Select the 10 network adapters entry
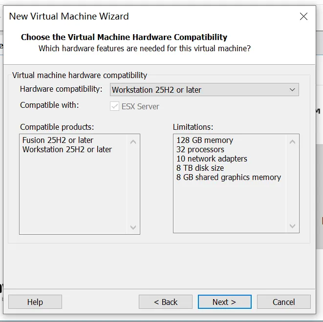 point(212,159)
